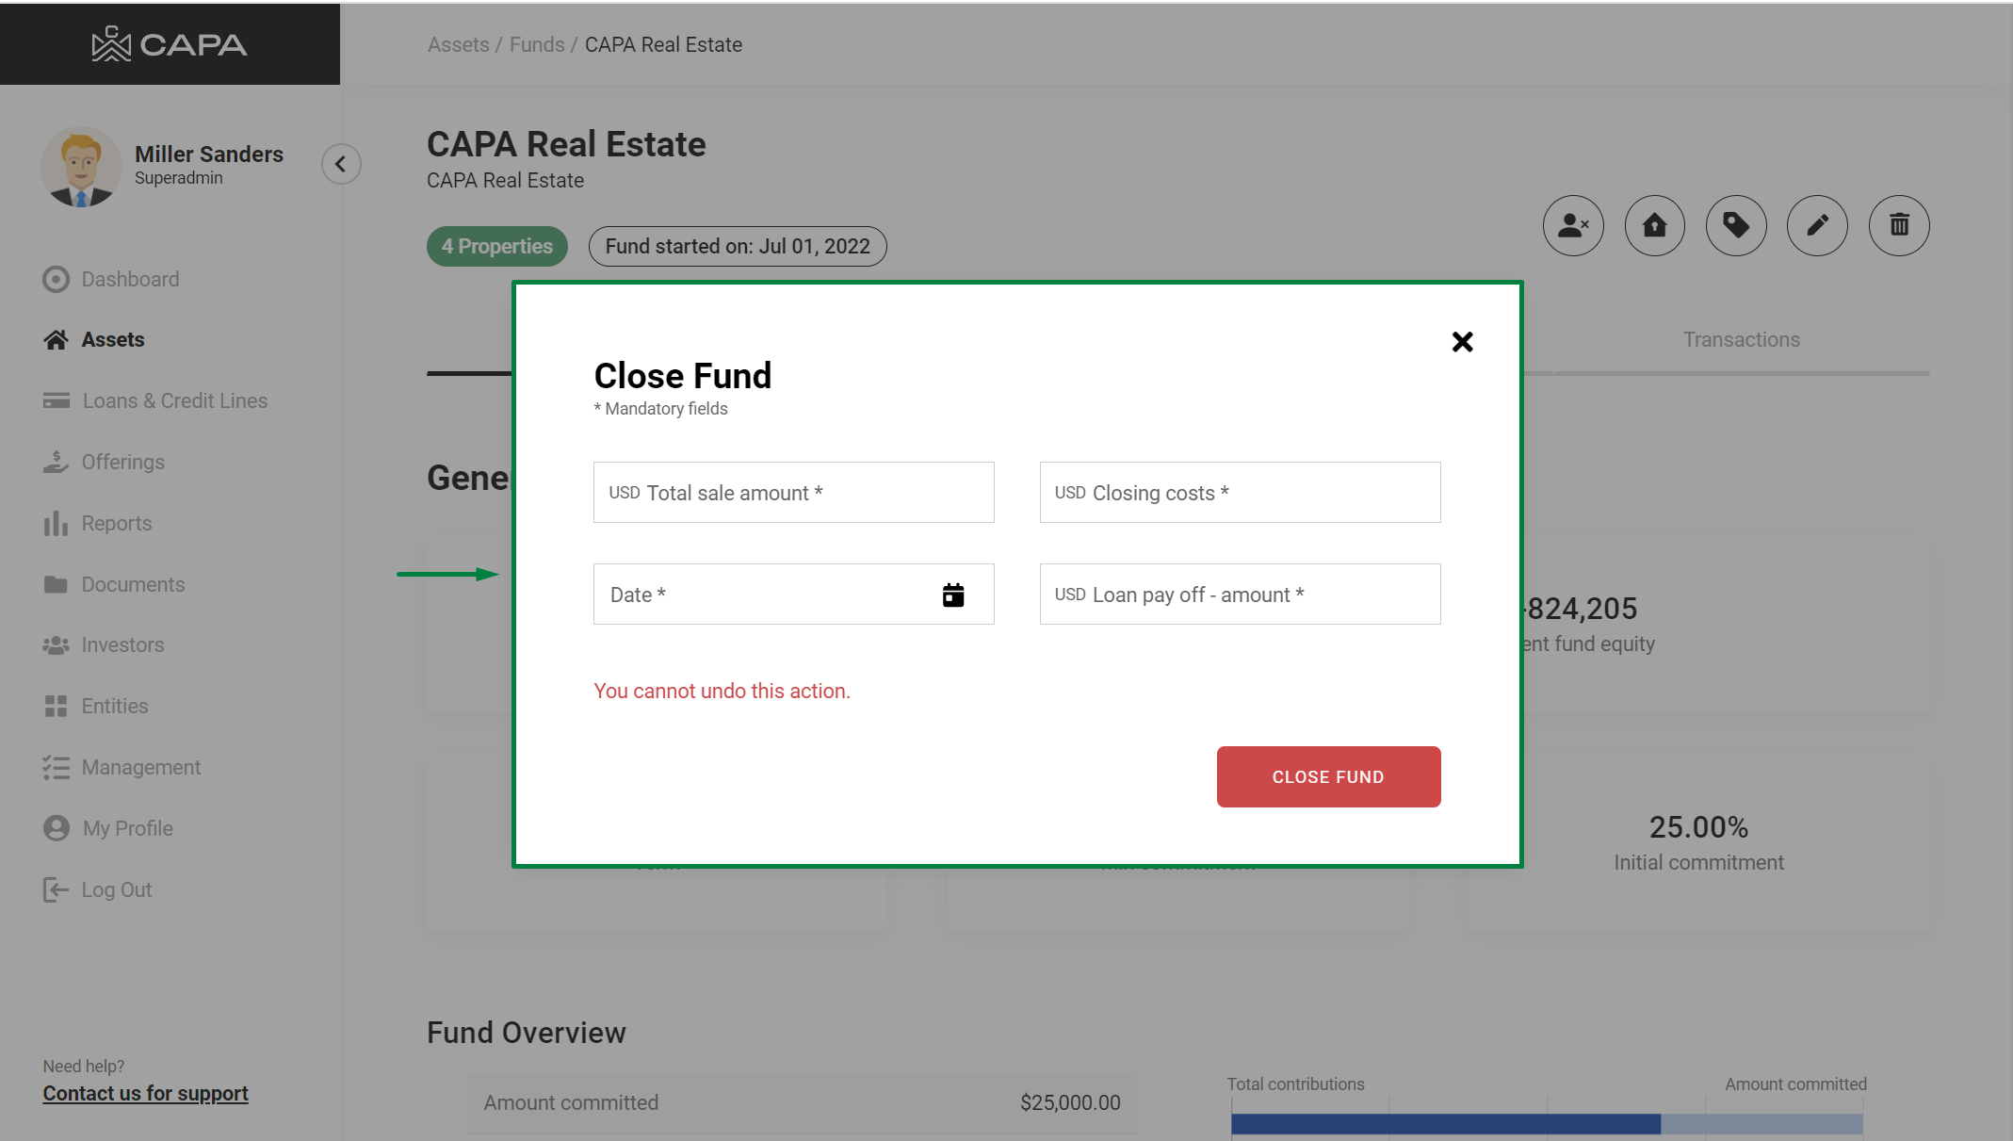Viewport: 2013px width, 1141px height.
Task: Navigate to Funds breadcrumb
Action: [x=536, y=45]
